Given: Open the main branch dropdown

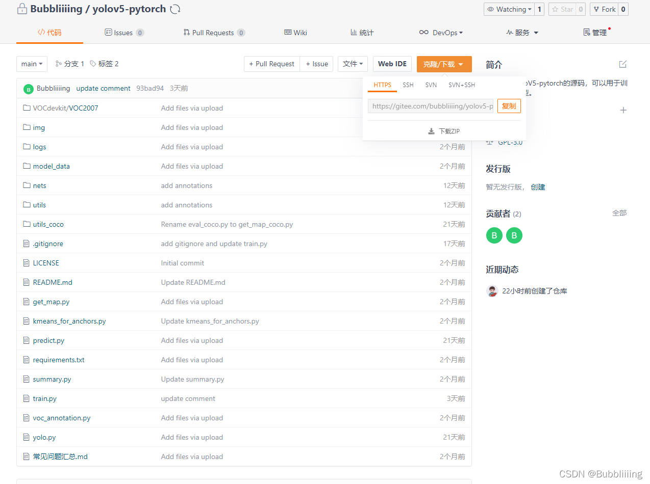Looking at the screenshot, I should point(32,64).
